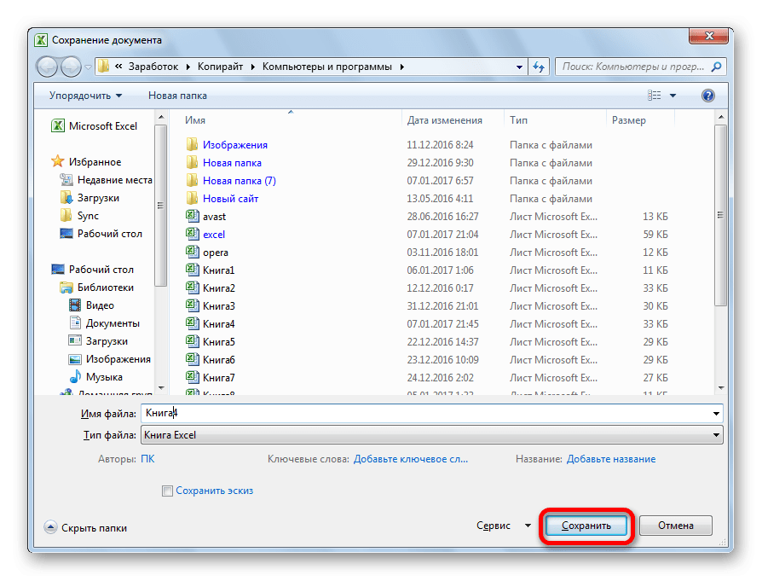Select the Новый сайт folder icon
The height and width of the screenshot is (581, 762).
click(193, 198)
